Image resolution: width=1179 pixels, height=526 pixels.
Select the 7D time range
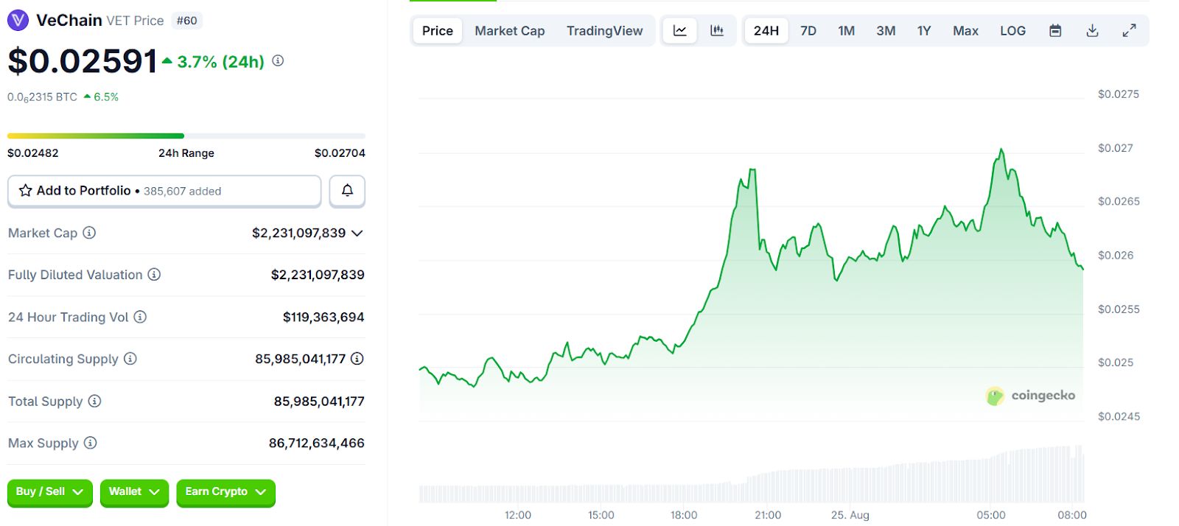(x=808, y=31)
